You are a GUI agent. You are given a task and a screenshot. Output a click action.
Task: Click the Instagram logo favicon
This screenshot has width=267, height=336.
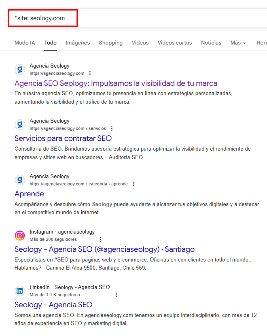pyautogui.click(x=20, y=236)
